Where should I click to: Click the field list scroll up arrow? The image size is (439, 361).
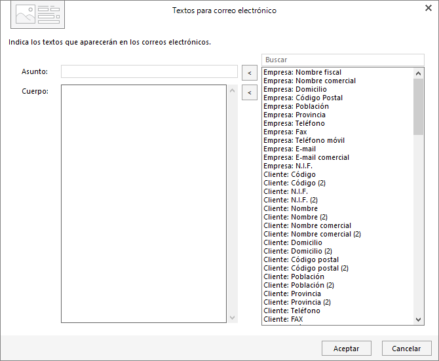pyautogui.click(x=418, y=73)
